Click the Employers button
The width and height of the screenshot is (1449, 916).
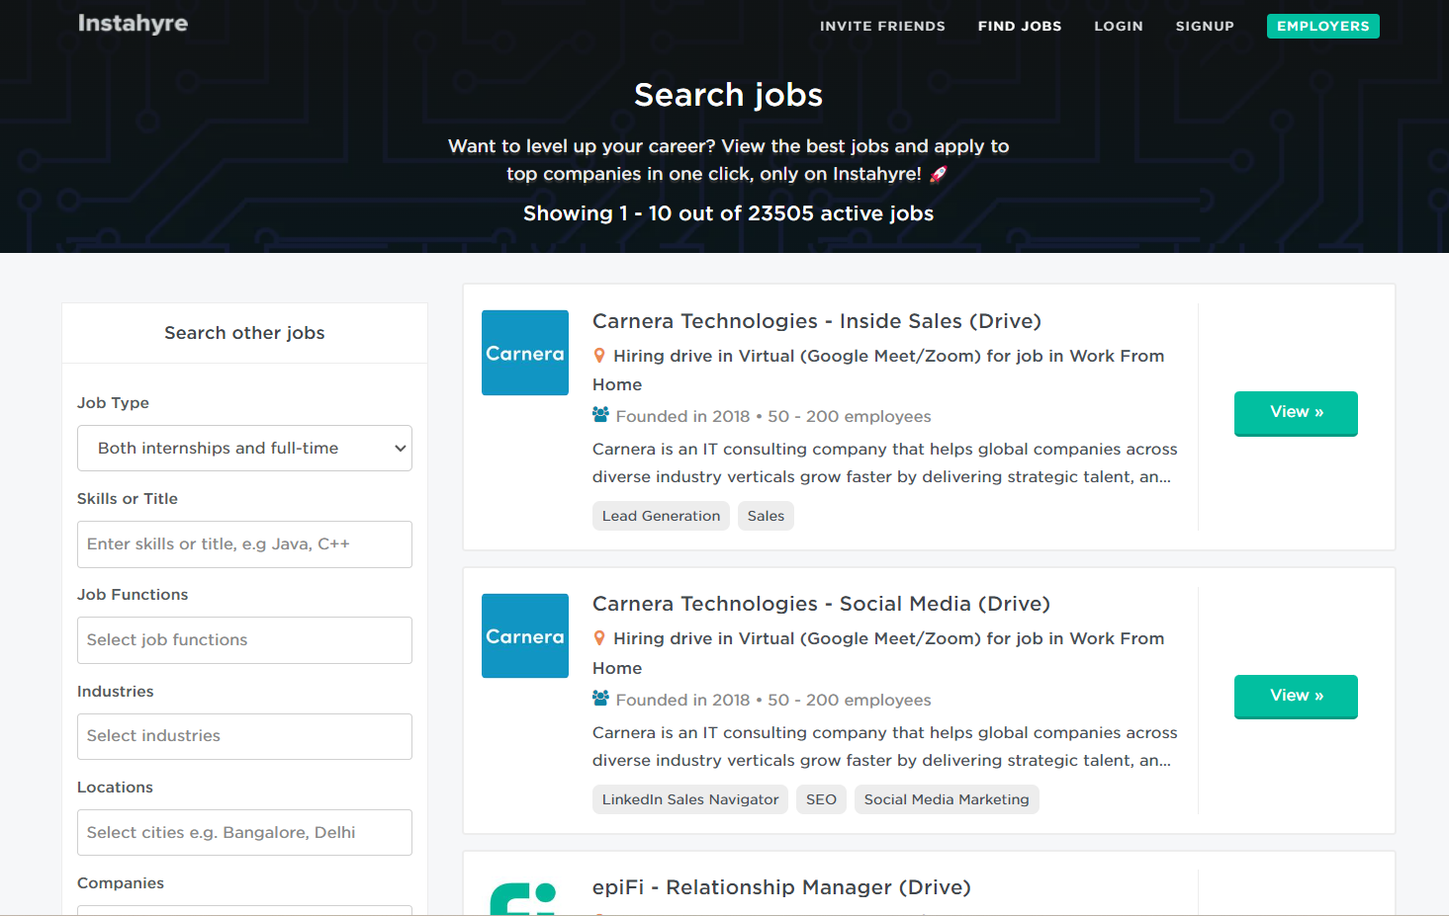(x=1322, y=26)
